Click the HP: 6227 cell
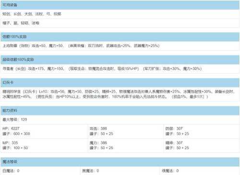Image resolution: width=240 pixels, height=175 pixels. (x=44, y=131)
